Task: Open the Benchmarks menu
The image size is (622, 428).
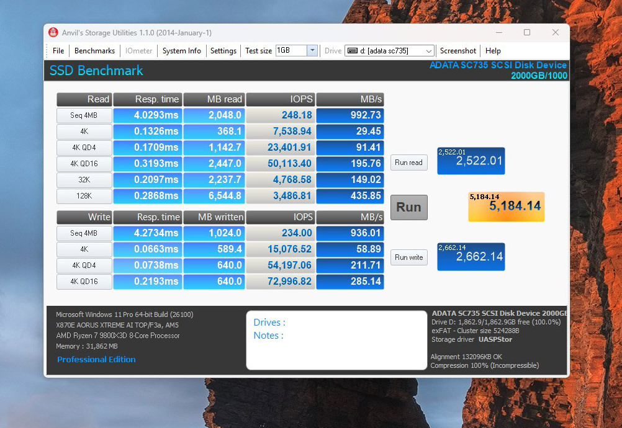Action: tap(94, 51)
